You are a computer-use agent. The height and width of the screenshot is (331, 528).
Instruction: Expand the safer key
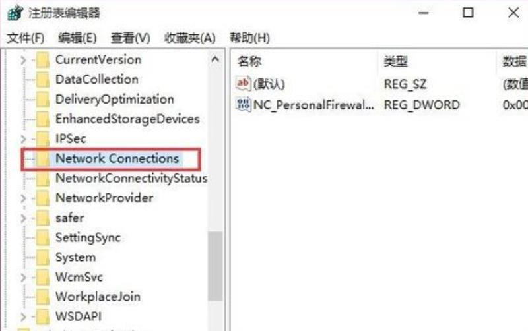(x=23, y=218)
